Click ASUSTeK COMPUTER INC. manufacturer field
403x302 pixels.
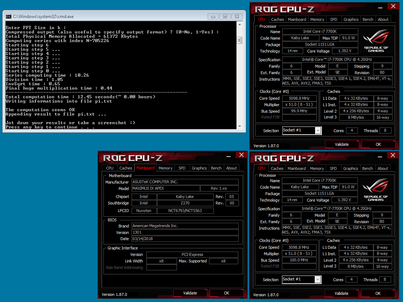(x=185, y=182)
